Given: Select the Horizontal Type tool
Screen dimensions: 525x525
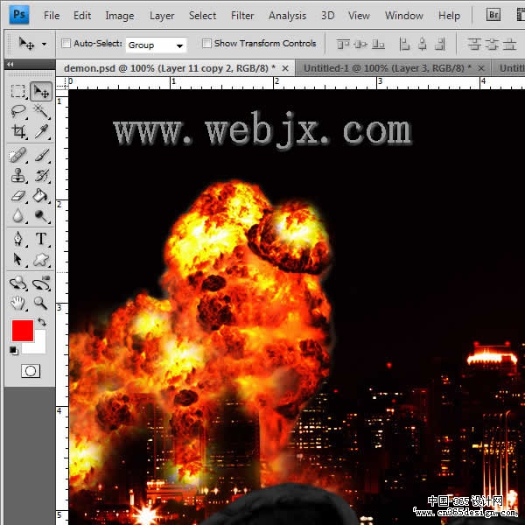Looking at the screenshot, I should click(x=41, y=239).
